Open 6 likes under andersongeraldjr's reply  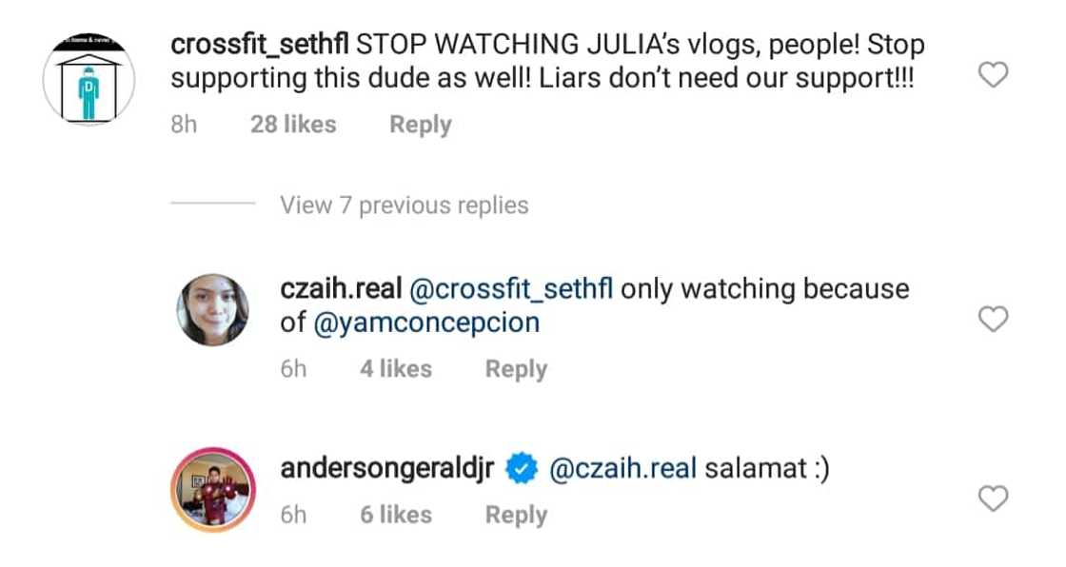click(395, 515)
